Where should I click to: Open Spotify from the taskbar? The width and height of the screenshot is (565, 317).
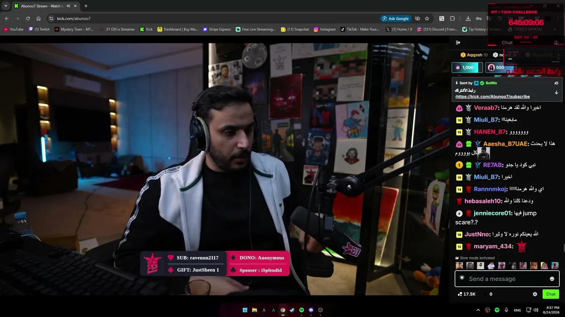point(301,310)
